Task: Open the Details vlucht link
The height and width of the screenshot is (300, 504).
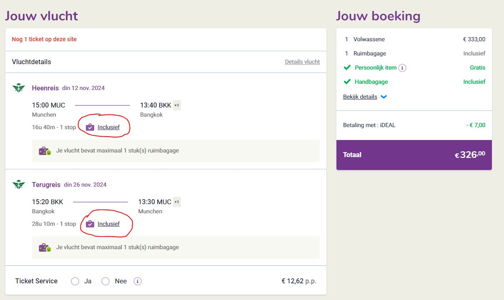Action: coord(302,62)
